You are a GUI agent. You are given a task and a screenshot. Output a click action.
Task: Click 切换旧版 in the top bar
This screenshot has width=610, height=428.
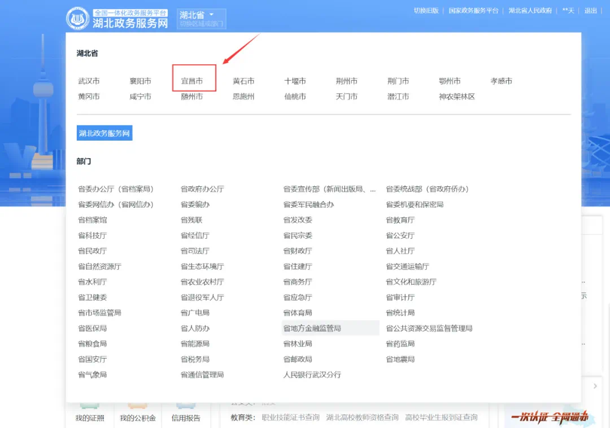click(426, 11)
